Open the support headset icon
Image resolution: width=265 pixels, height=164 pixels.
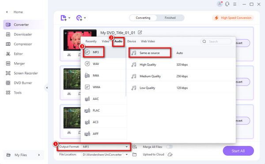point(227,4)
